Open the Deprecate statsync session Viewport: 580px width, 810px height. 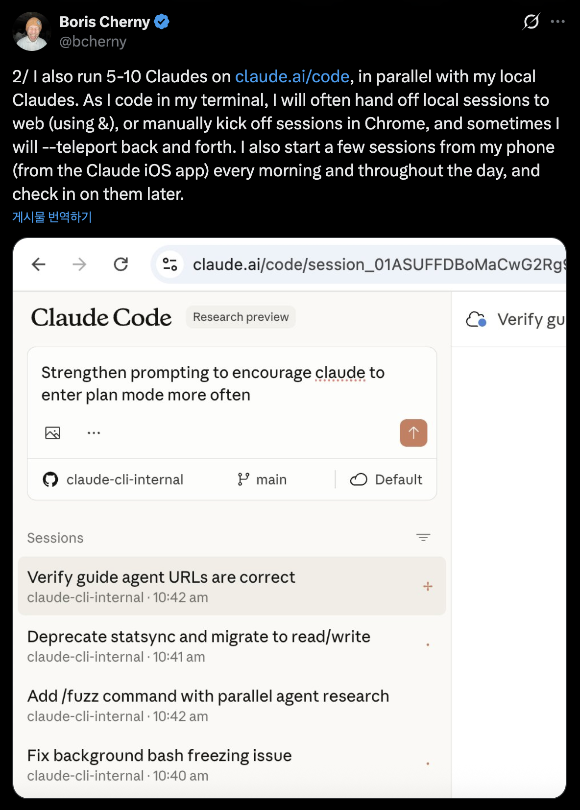tap(199, 644)
